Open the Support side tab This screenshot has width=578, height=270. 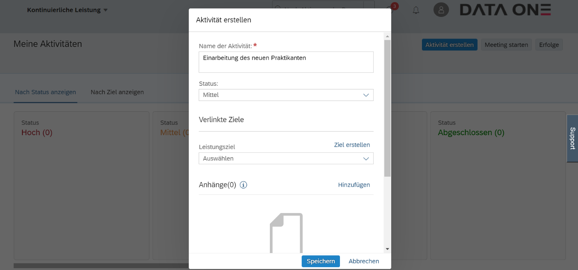pyautogui.click(x=573, y=138)
